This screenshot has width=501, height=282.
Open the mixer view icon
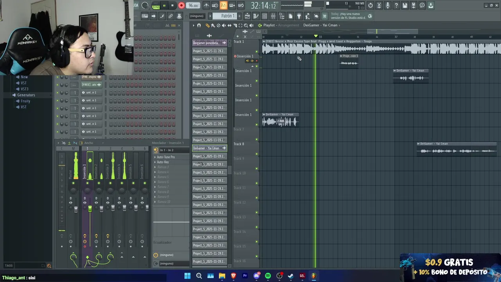pos(273,16)
